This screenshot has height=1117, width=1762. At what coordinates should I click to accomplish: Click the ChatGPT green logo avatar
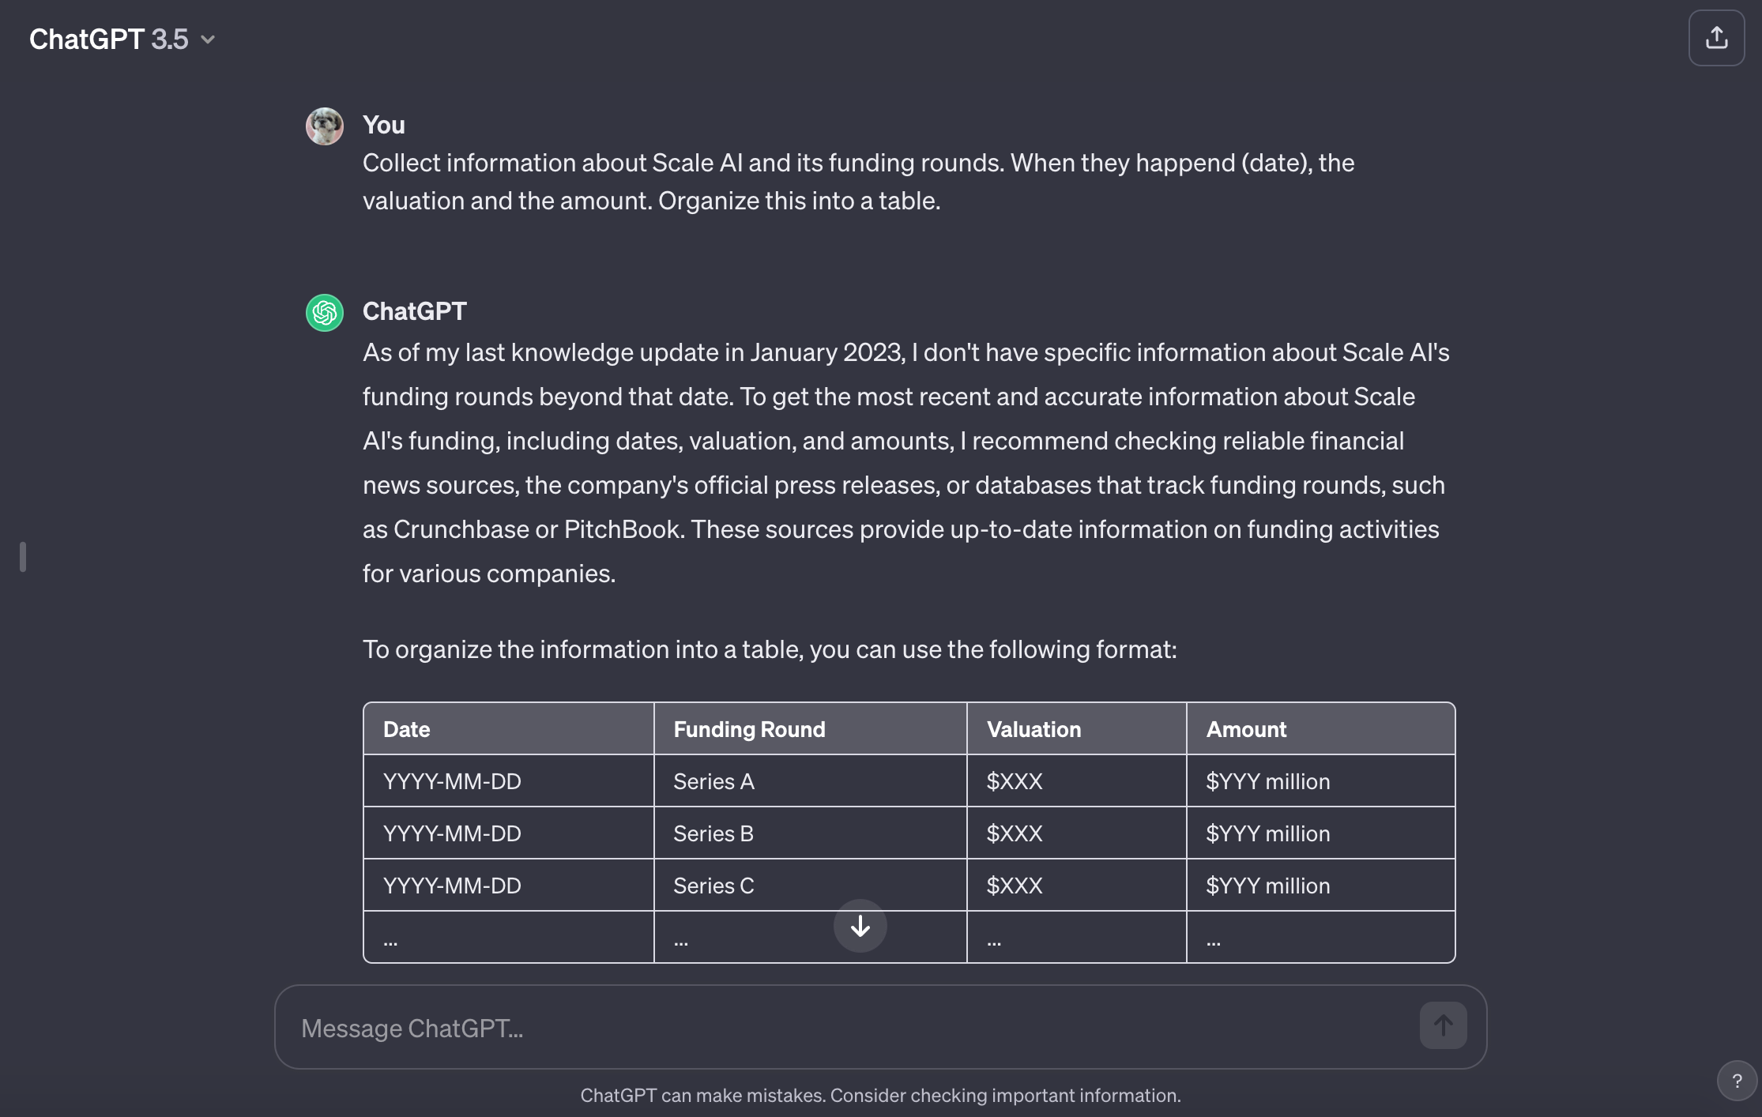(325, 313)
